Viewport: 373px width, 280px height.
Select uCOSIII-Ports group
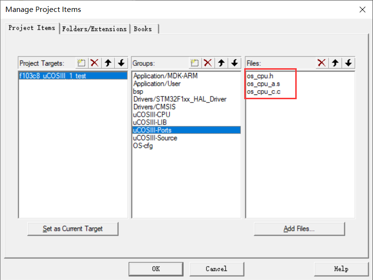click(x=186, y=130)
